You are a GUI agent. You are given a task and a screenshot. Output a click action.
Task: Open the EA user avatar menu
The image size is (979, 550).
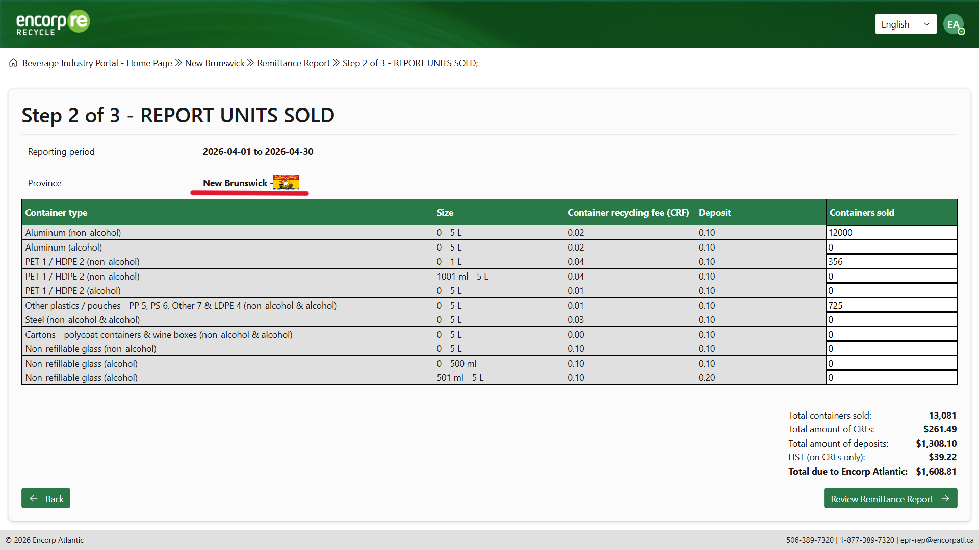[x=953, y=24]
